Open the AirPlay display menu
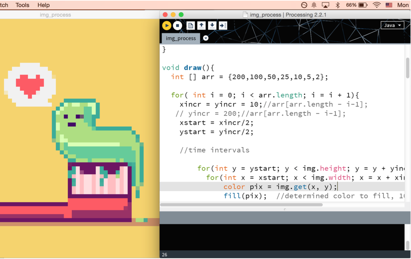 (x=325, y=5)
